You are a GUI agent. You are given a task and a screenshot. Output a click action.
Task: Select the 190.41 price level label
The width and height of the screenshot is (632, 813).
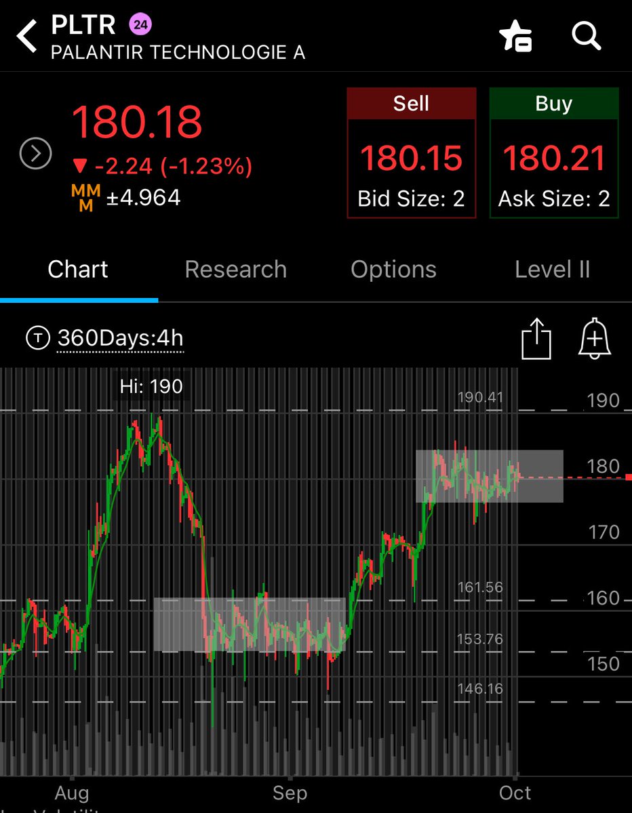(480, 397)
